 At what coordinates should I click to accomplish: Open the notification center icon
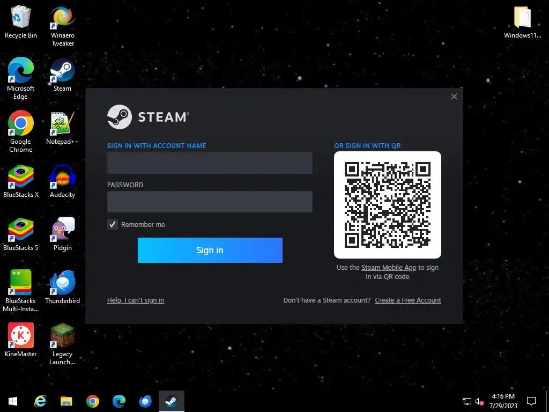(531, 401)
